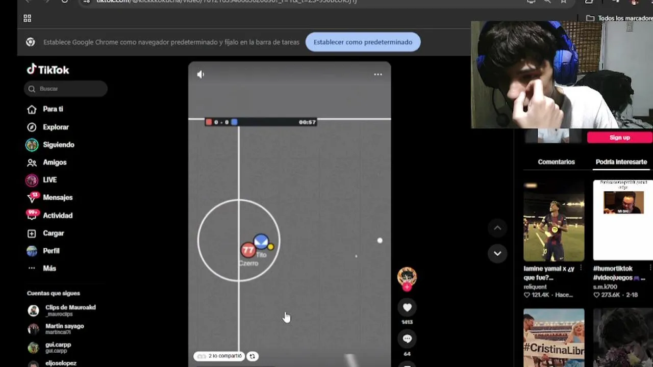
Task: Click the Explorar compass icon
Action: (x=32, y=127)
